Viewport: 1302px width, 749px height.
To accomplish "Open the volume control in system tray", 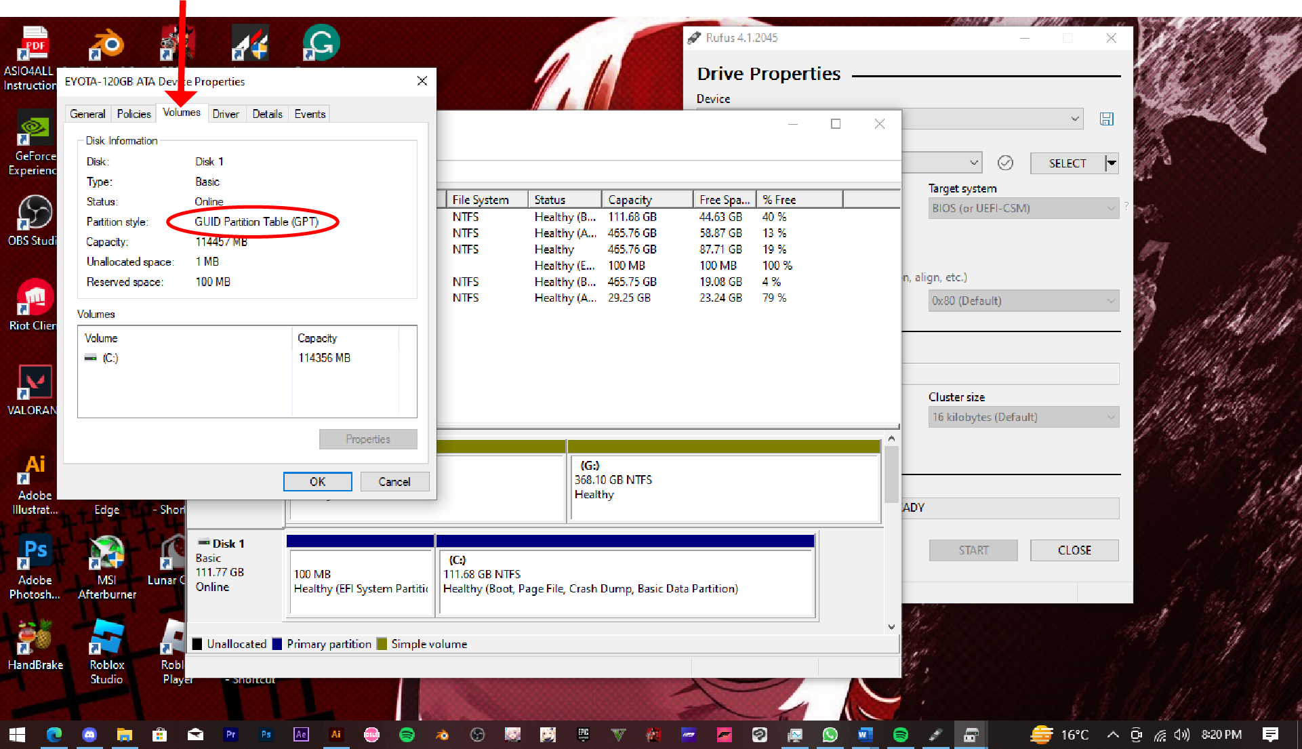I will tap(1182, 735).
